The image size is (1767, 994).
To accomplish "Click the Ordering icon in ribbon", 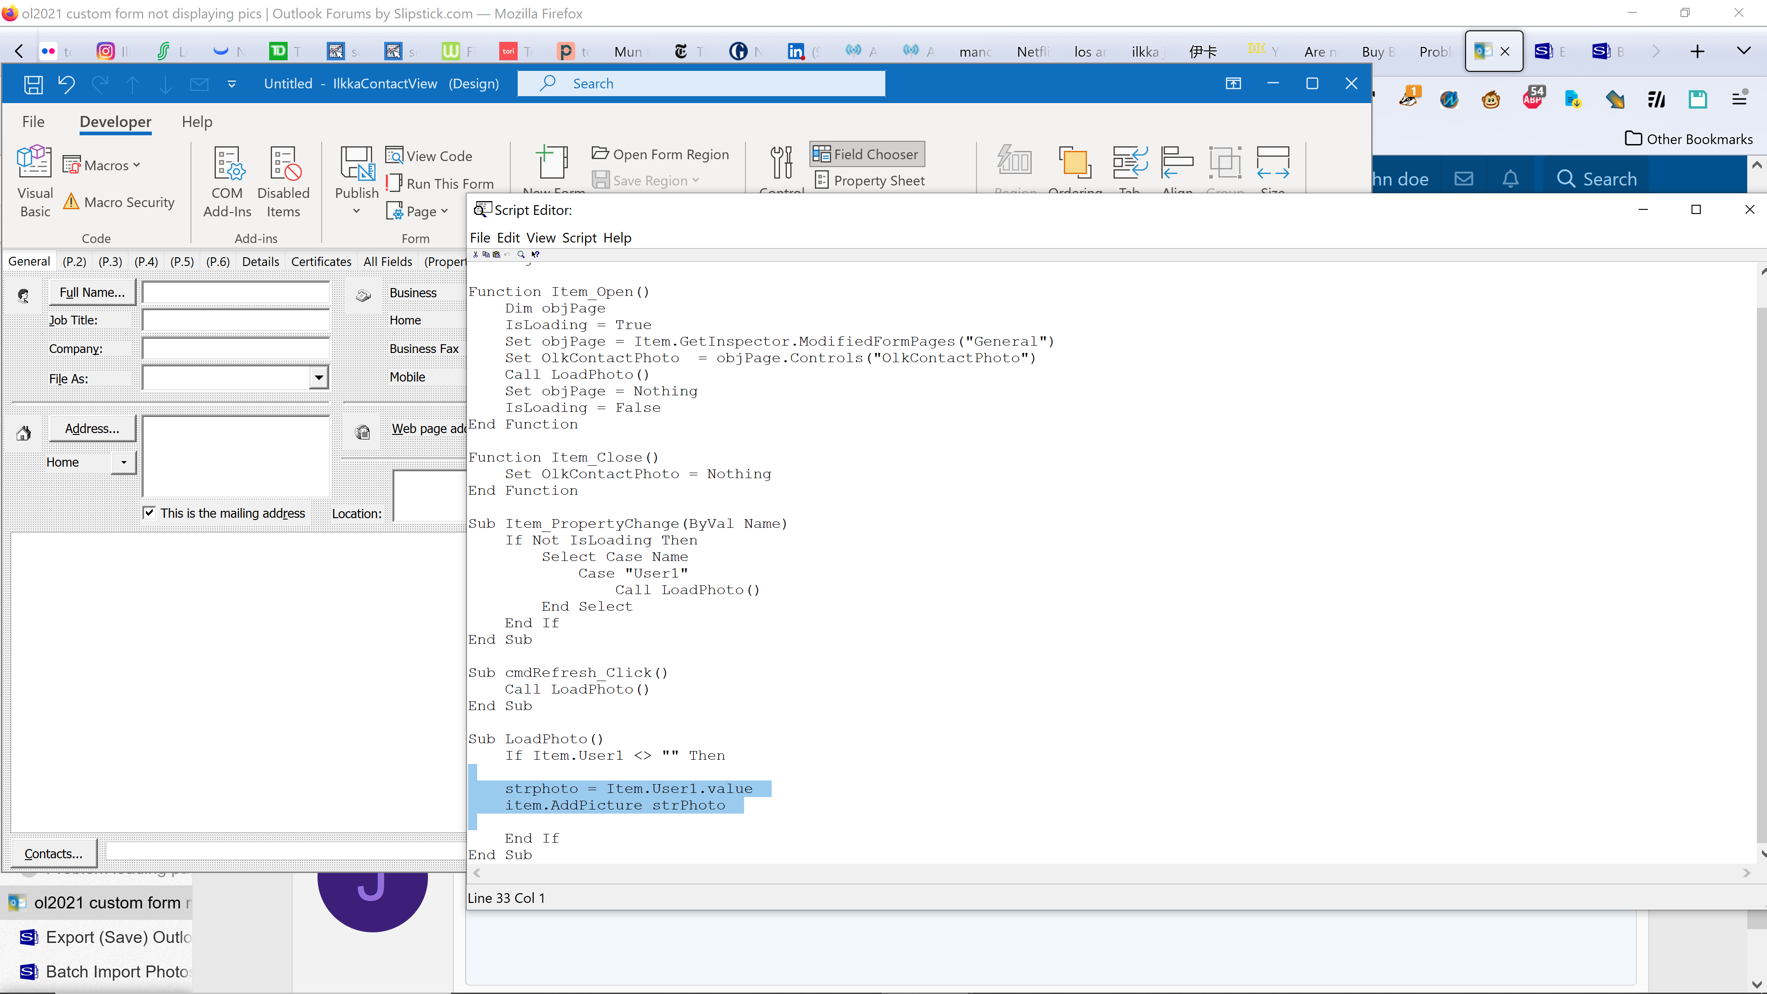I will 1075,162.
